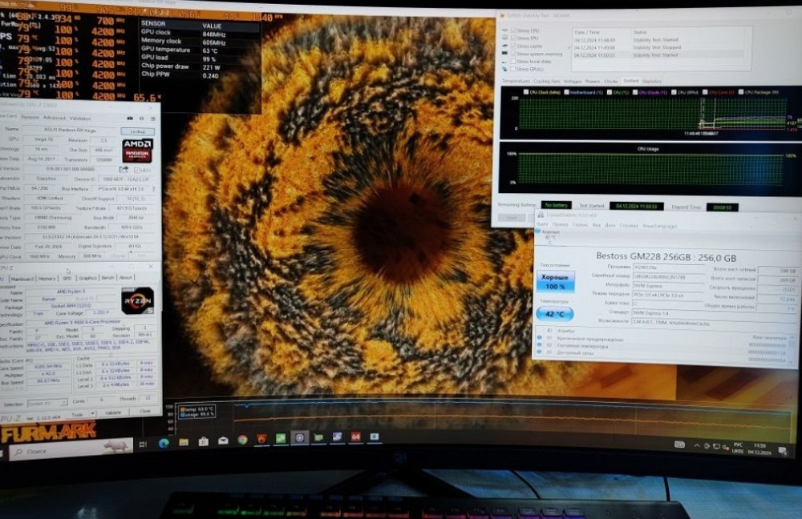
Task: Toggle the Stress CPU checkbox
Action: point(513,31)
